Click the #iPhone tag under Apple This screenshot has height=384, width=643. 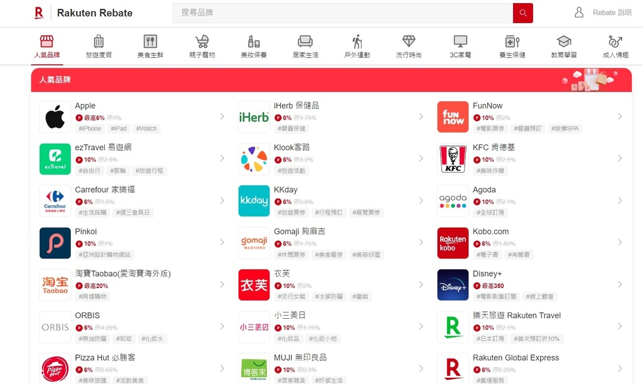click(x=90, y=128)
